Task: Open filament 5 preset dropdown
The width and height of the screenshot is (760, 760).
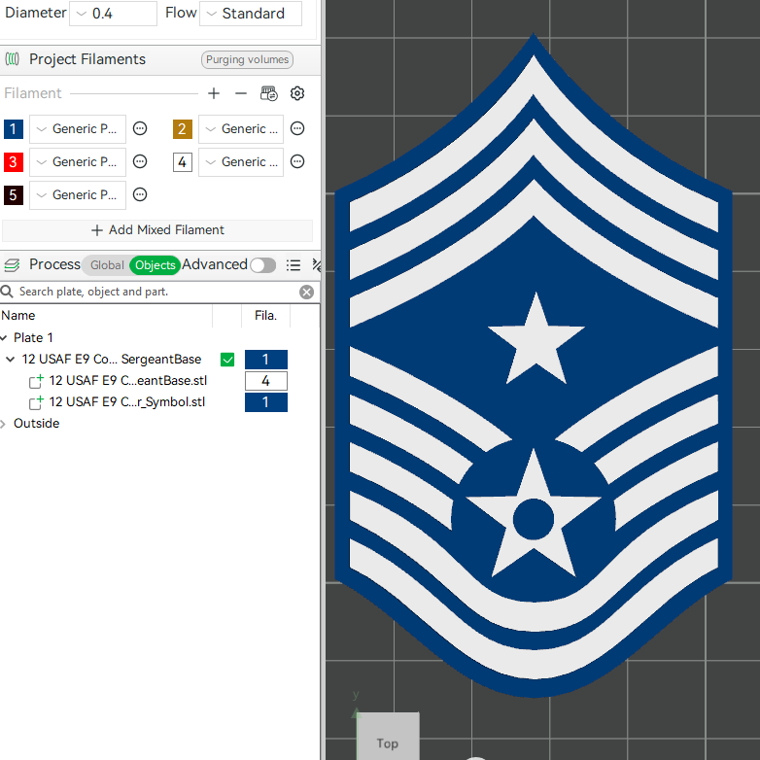Action: pos(78,194)
